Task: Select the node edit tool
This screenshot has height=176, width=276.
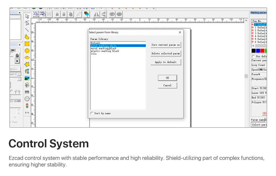Action: (27, 23)
